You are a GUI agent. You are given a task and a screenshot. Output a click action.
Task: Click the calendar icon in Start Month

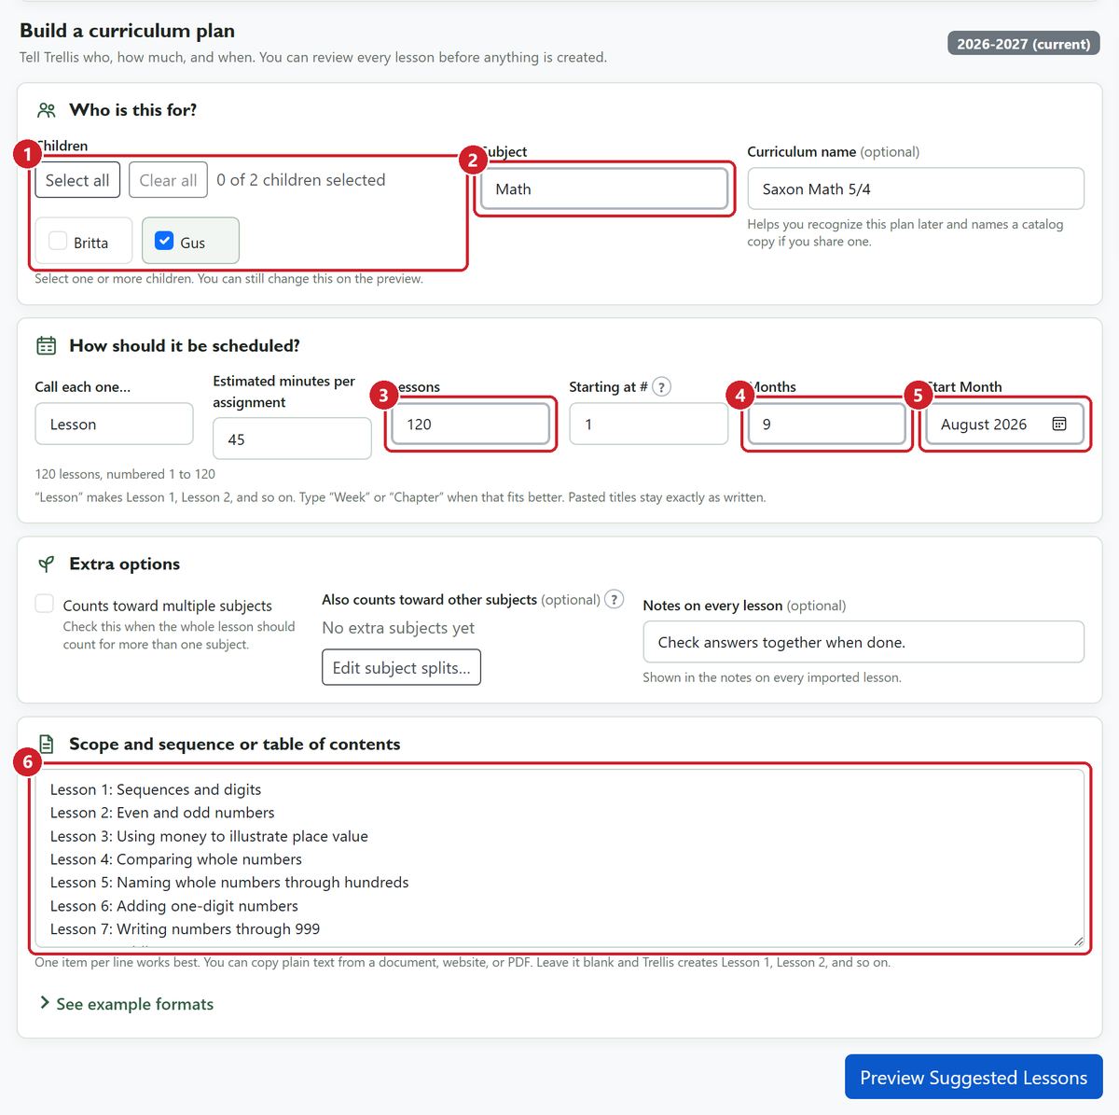(x=1059, y=424)
